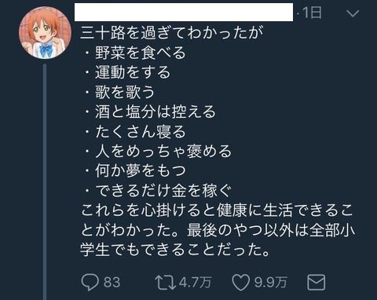Viewport: 377px width, 300px height.
Task: Select bullet text 野菜を食べる
Action: pos(141,53)
